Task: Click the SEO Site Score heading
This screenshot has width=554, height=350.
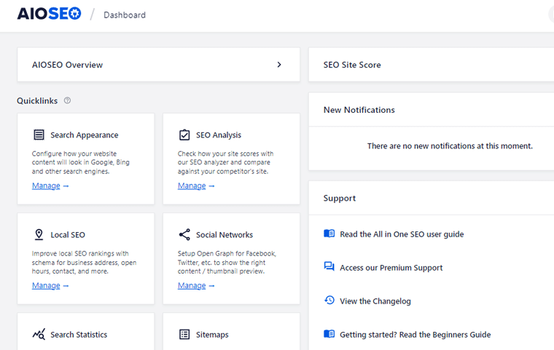Action: point(352,65)
